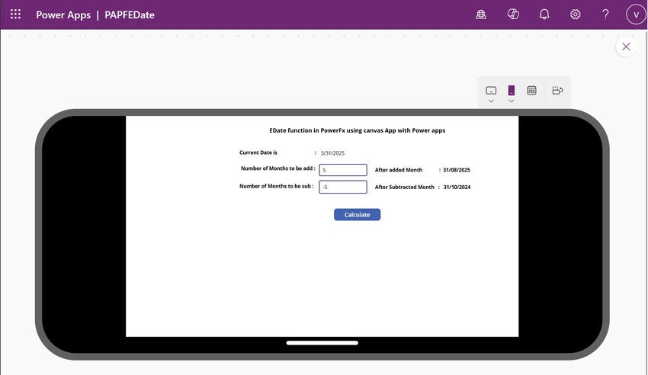Click the rotate device orientation icon
648x375 pixels.
pos(557,90)
